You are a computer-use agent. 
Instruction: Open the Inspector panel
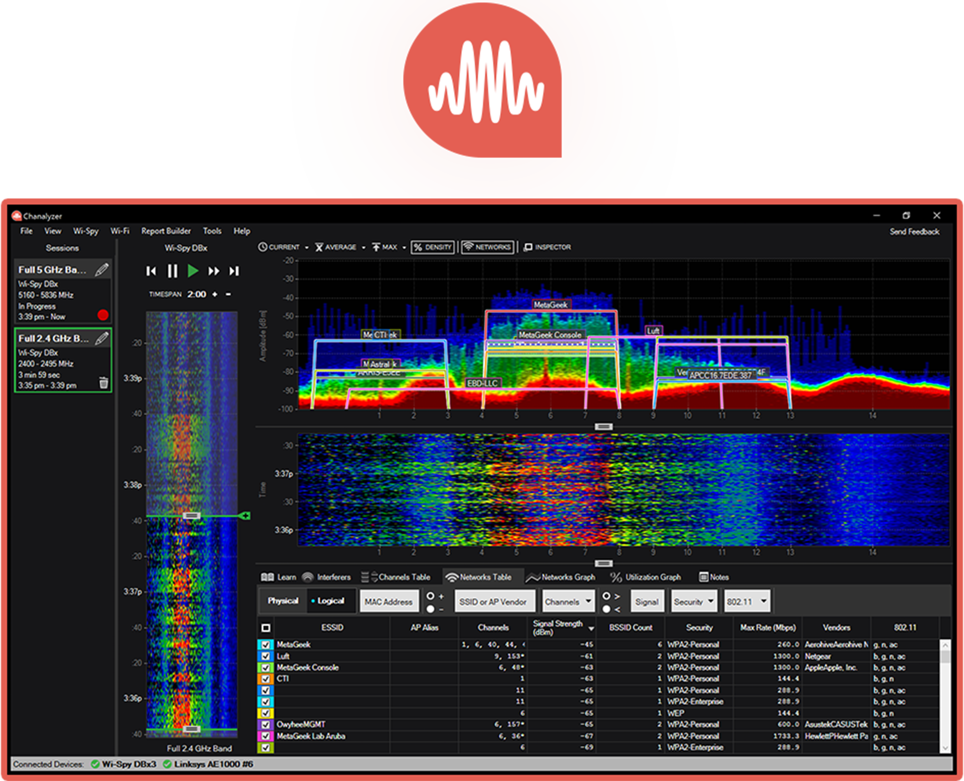click(x=547, y=247)
